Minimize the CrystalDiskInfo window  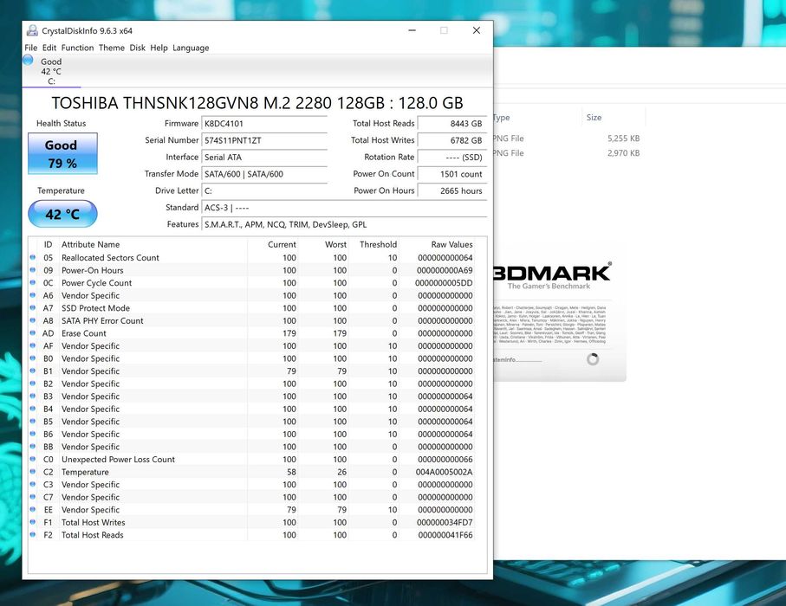[412, 30]
